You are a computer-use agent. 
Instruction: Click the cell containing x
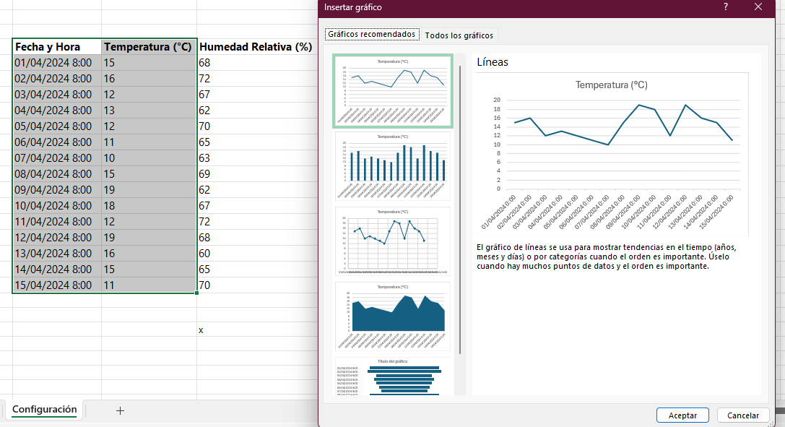click(x=201, y=330)
